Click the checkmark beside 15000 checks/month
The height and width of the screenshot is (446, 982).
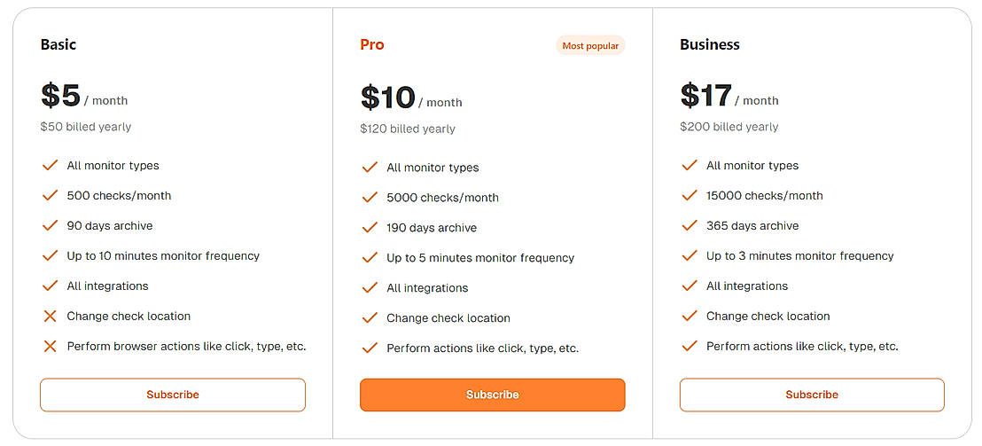[x=690, y=196]
